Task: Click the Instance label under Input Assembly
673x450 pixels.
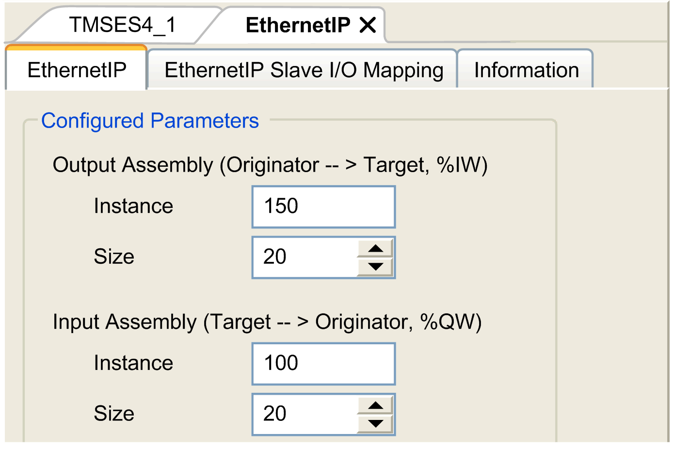Action: click(x=133, y=364)
